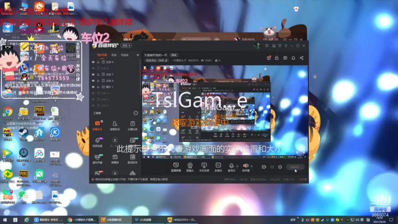Edit the stream category pill
This screenshot has width=398, height=224.
point(157,60)
